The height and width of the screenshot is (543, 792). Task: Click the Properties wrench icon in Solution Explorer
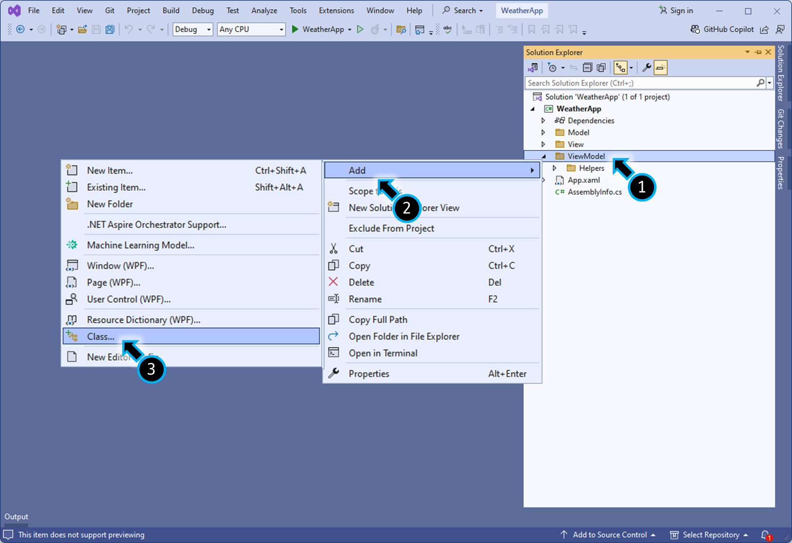point(647,68)
